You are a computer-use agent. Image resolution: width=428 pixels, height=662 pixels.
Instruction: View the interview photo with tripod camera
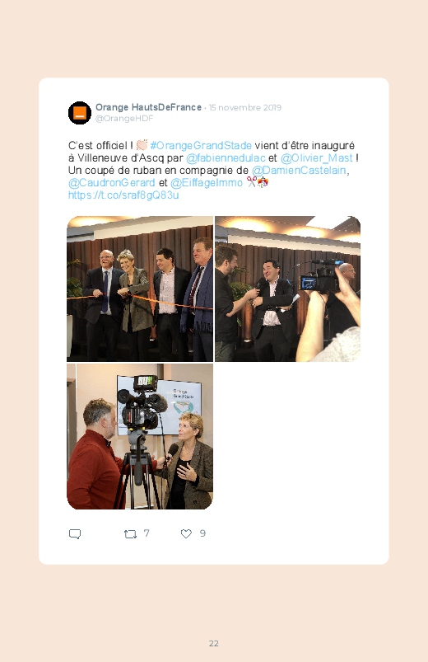140,437
